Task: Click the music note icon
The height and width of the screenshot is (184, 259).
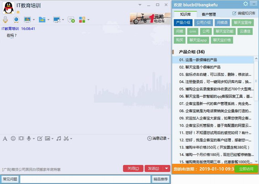Action: [59, 139]
